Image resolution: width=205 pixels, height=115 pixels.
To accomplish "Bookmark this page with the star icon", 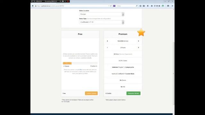I will pyautogui.click(x=140, y=6).
